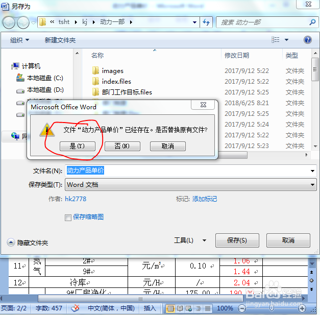Cancel the Microsoft Office Word prompt
Image resolution: width=320 pixels, height=315 pixels.
pyautogui.click(x=167, y=146)
